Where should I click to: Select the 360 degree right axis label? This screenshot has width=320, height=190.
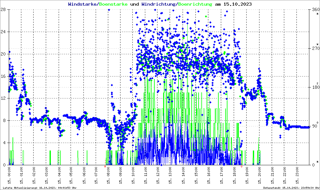314,9
